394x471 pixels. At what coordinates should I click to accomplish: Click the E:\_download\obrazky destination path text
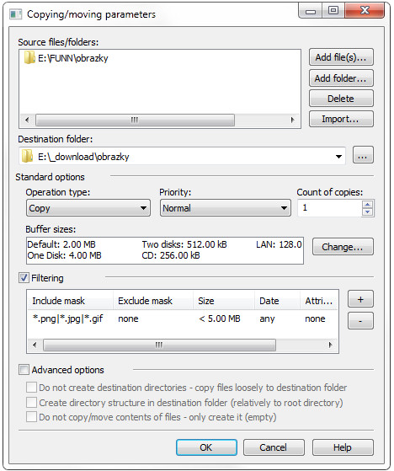83,157
